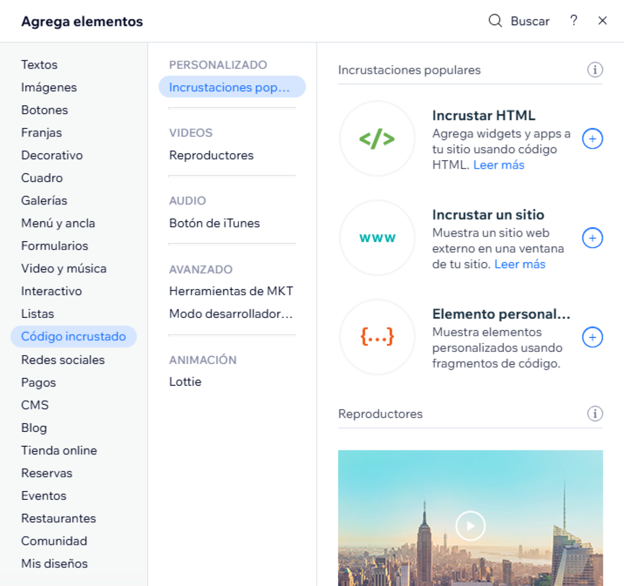
Task: Add the Incrustar HTML element with plus
Action: coord(592,139)
